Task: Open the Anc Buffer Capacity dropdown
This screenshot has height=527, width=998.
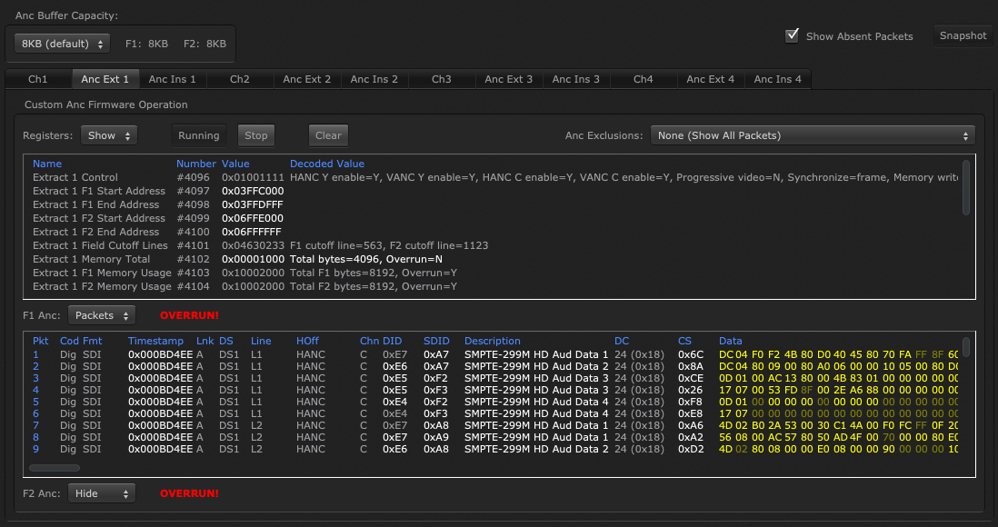Action: click(62, 44)
